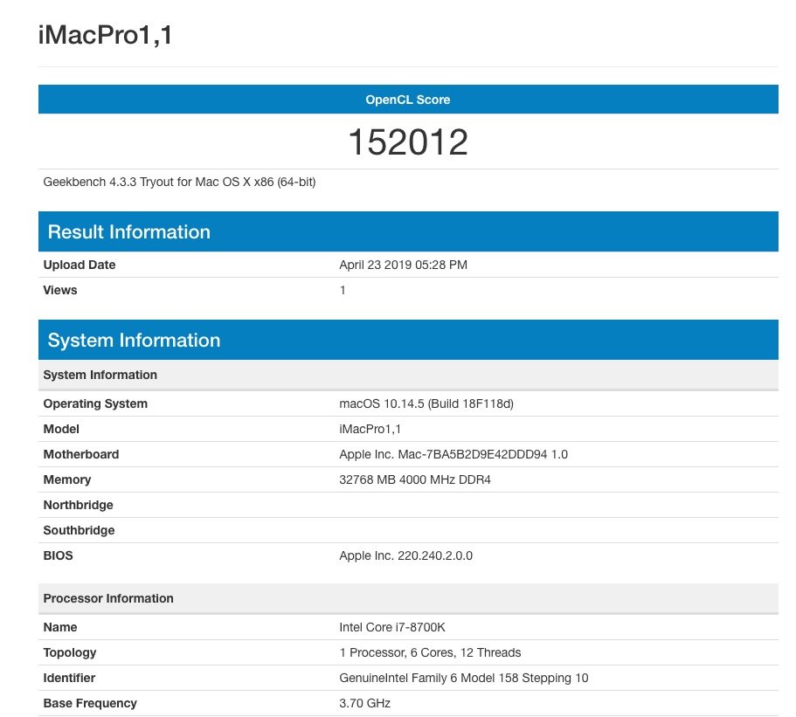Click the Southbridge label
796x717 pixels.
pos(79,531)
